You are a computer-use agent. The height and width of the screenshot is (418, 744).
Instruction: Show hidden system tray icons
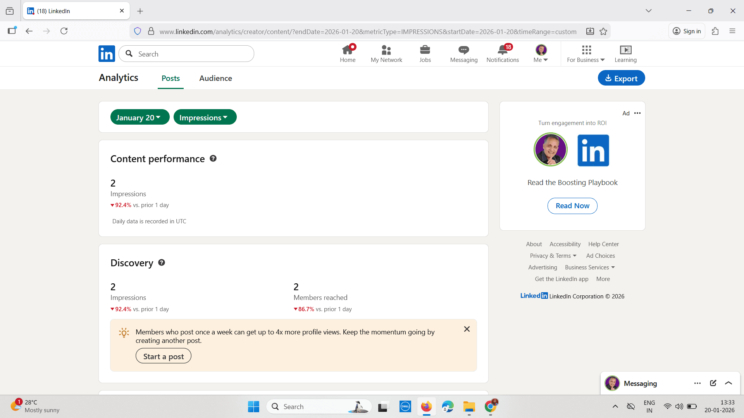coord(615,406)
